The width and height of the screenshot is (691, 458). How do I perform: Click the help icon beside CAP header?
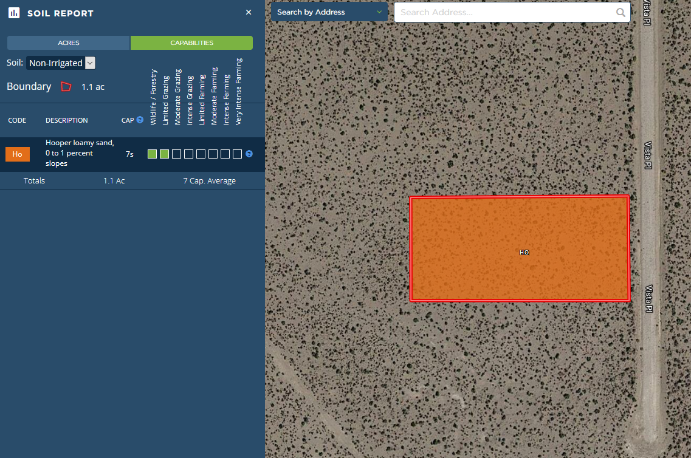click(x=140, y=120)
